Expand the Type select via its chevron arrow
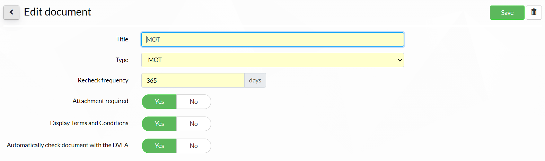Viewport: 545px width, 161px height. tap(399, 60)
